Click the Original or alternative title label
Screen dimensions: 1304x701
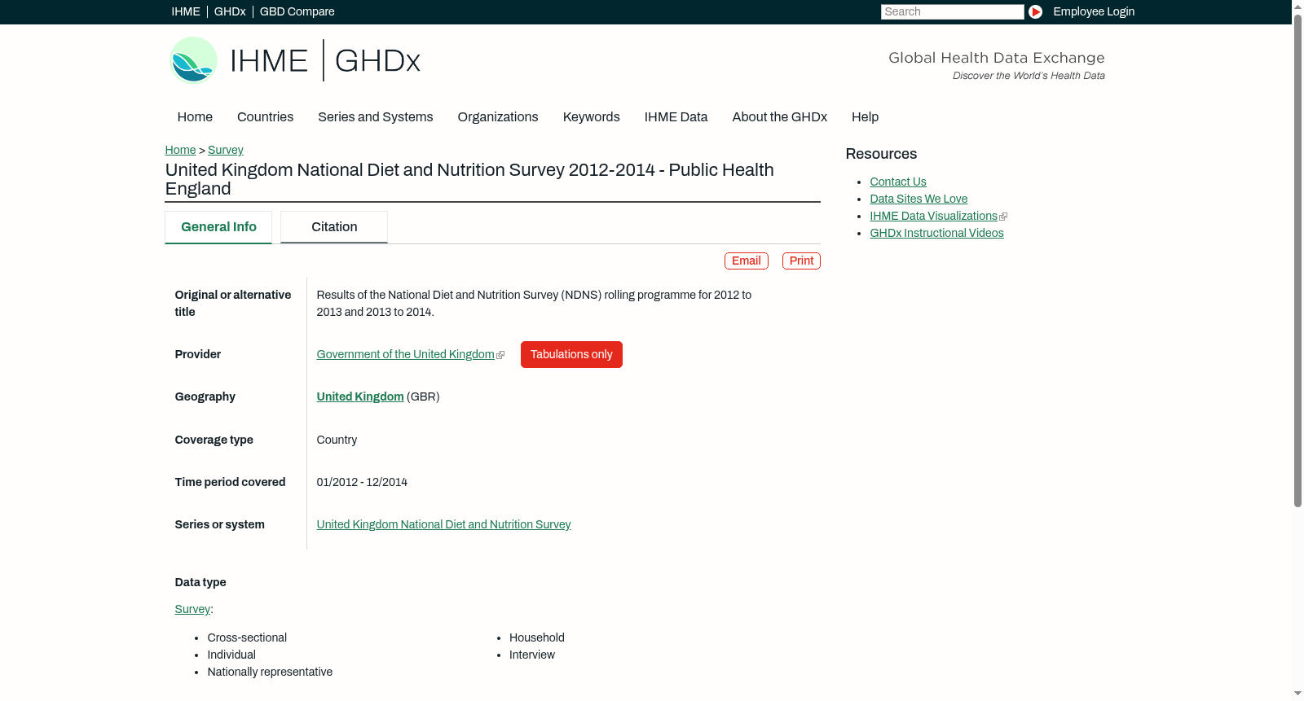(x=233, y=303)
